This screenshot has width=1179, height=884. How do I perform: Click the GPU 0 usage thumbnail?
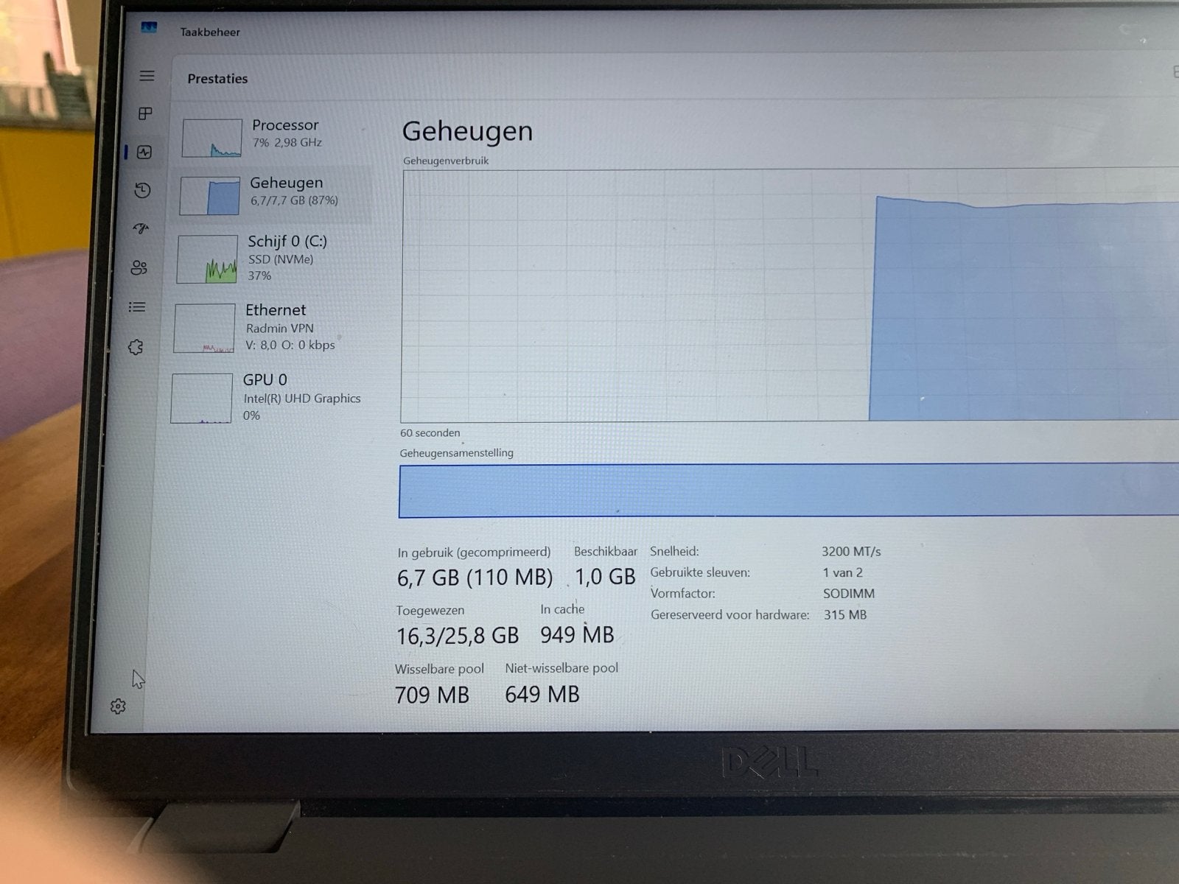(x=201, y=399)
